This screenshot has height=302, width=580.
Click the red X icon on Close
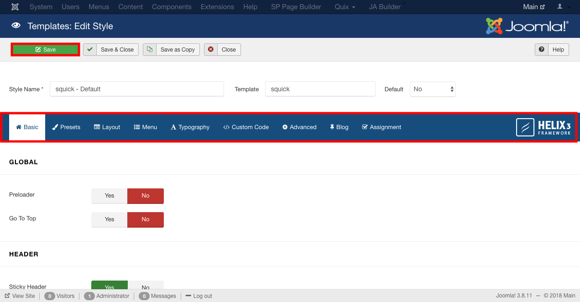(211, 49)
